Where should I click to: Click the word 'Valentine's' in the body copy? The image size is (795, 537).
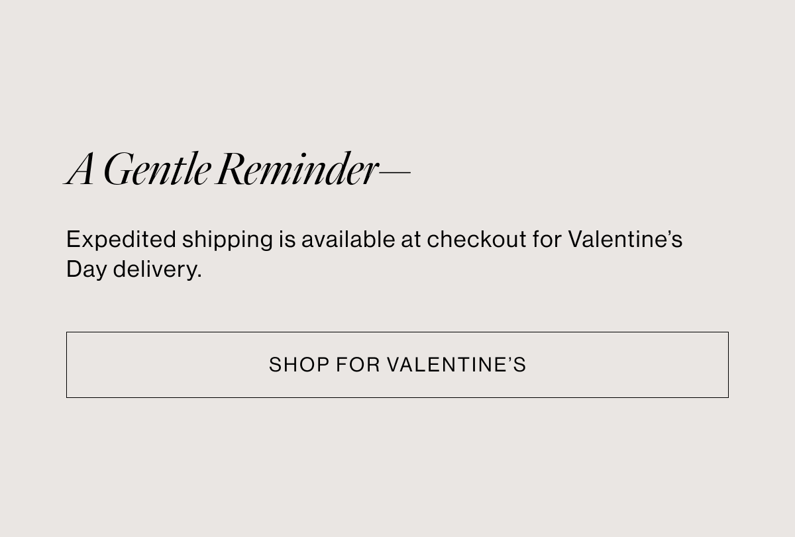click(625, 239)
